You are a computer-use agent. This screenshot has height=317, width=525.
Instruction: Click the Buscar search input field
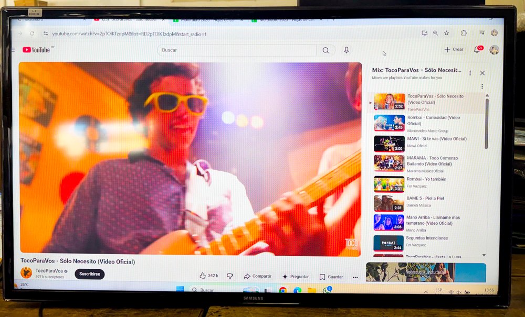(236, 50)
